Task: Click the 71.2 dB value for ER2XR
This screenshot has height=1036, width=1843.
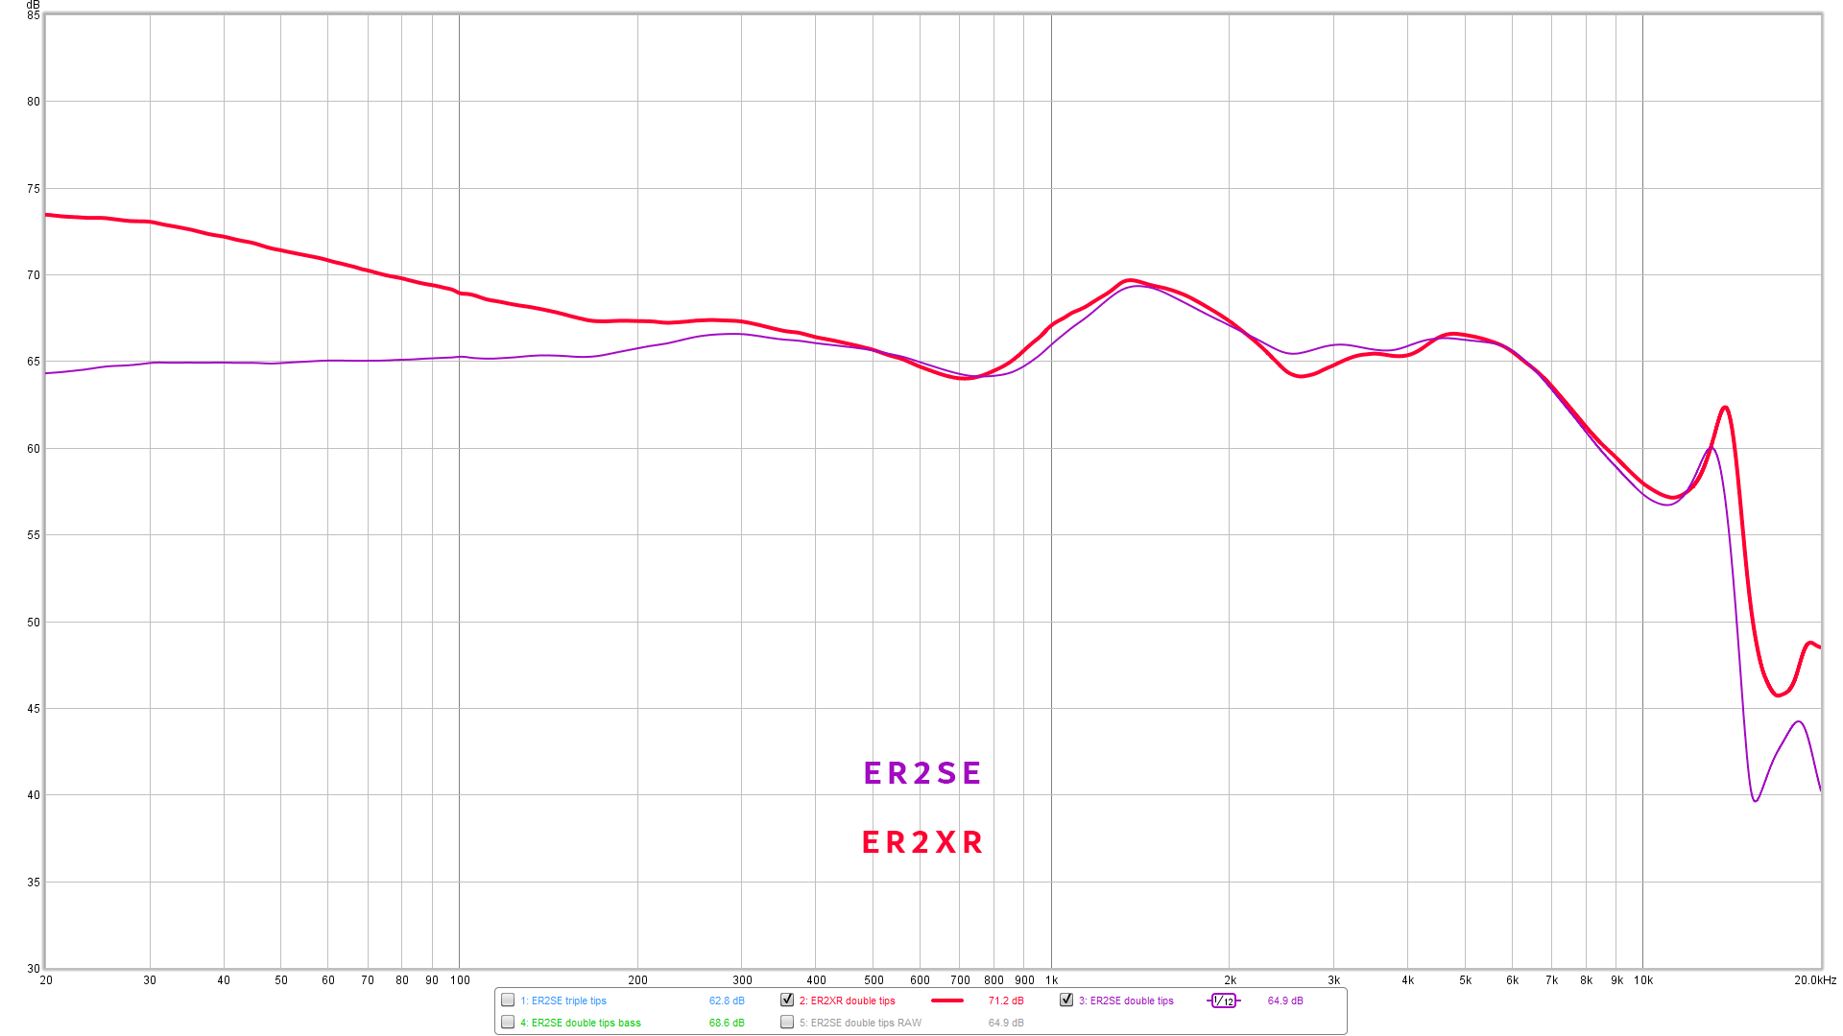Action: (1004, 1000)
